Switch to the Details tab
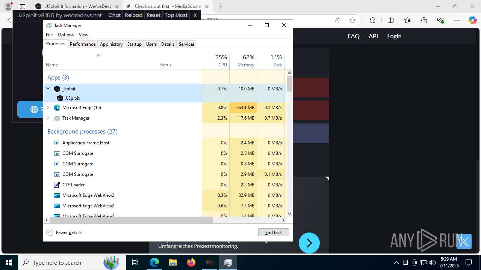 [168, 44]
